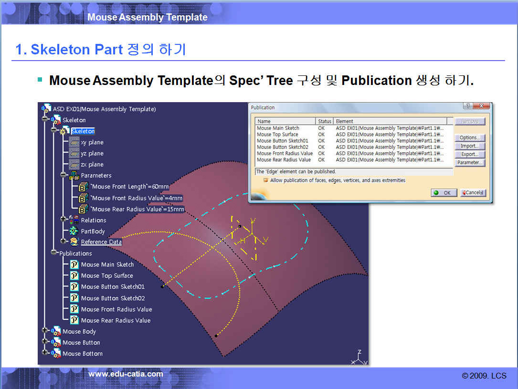Select the zx plane icon
The height and width of the screenshot is (389, 518).
click(74, 164)
